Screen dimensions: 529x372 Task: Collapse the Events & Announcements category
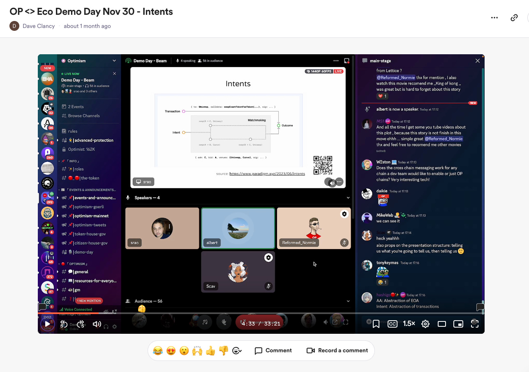pos(88,190)
